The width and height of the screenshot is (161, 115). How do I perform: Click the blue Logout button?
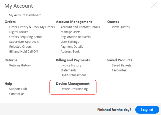coord(147,110)
